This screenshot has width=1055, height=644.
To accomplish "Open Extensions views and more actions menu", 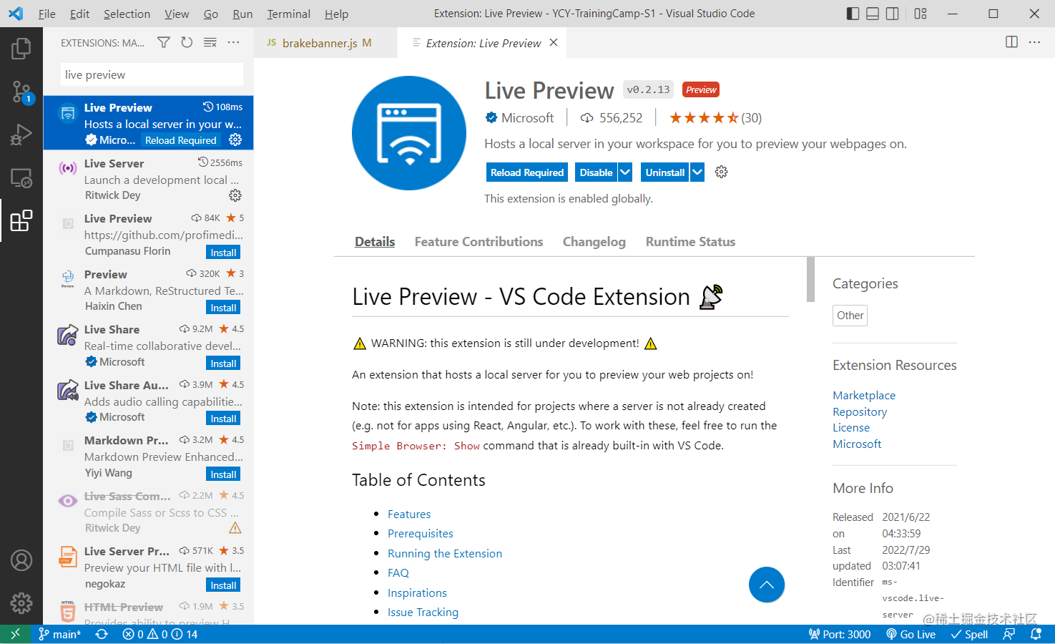I will click(x=233, y=43).
